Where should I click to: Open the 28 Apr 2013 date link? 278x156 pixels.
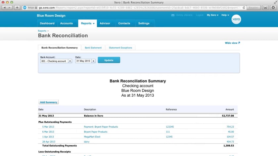pyautogui.click(x=49, y=142)
